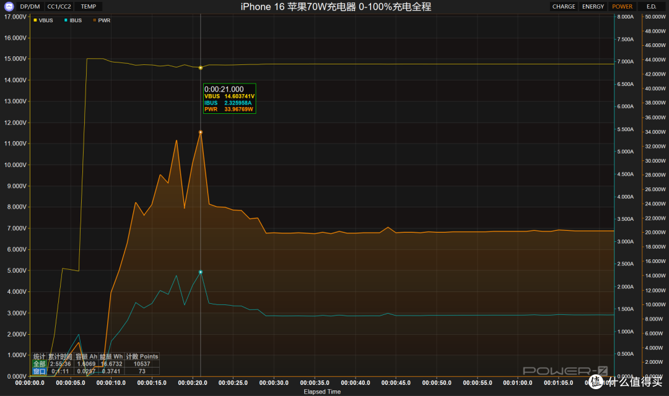The width and height of the screenshot is (669, 396).
Task: Toggle the PWR legend series
Action: pos(102,20)
